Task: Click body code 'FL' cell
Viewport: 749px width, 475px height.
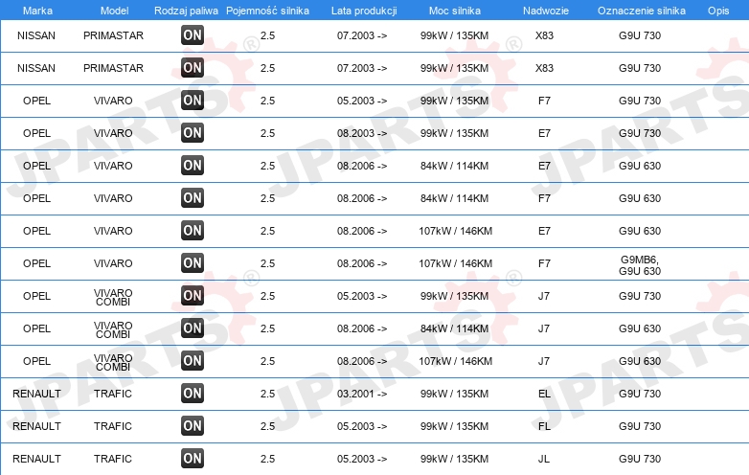Action: 544,426
